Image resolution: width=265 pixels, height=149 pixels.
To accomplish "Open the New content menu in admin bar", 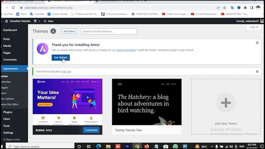I will tap(48, 21).
